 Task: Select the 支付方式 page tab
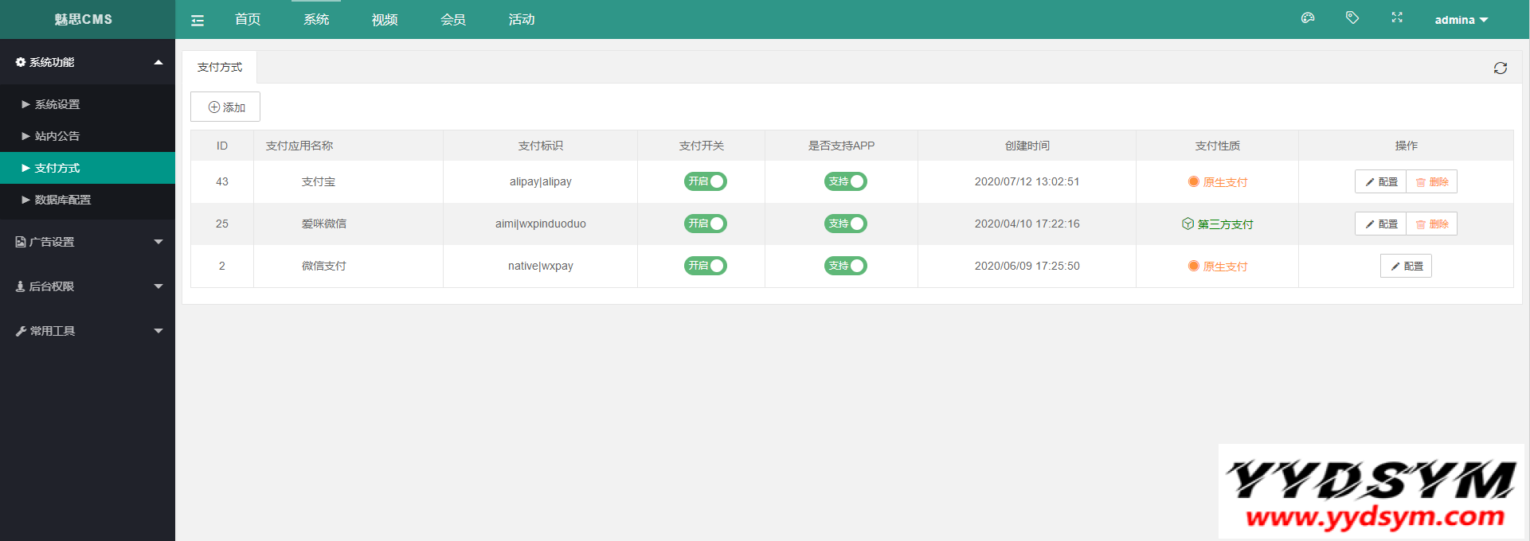click(220, 68)
